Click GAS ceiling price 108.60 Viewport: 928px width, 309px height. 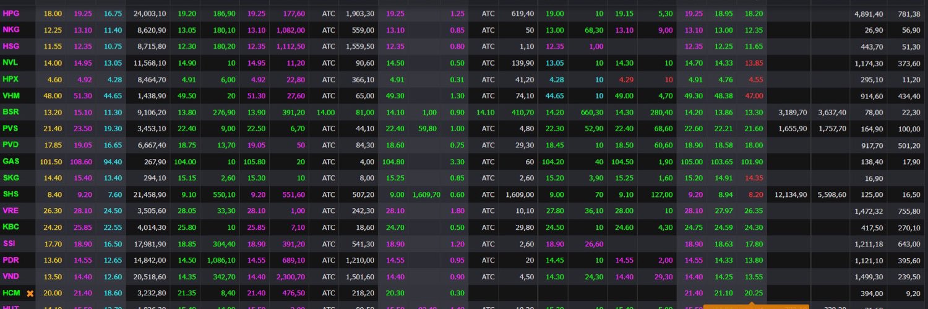click(82, 161)
